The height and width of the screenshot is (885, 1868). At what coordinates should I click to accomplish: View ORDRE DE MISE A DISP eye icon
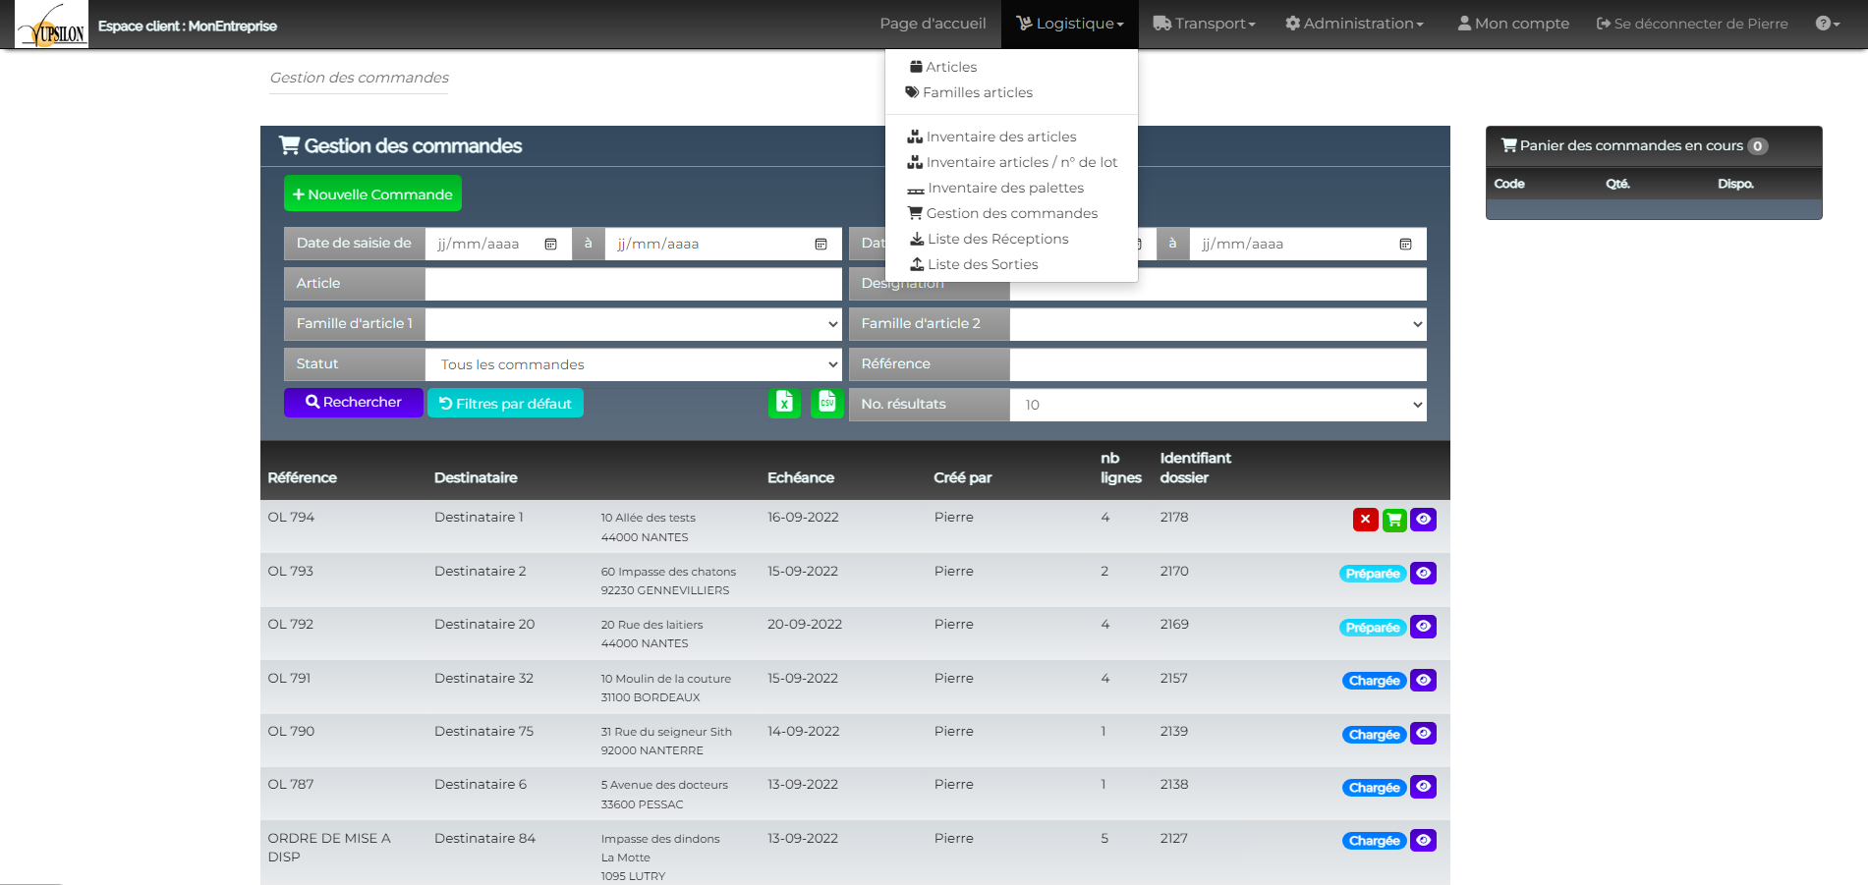point(1423,840)
